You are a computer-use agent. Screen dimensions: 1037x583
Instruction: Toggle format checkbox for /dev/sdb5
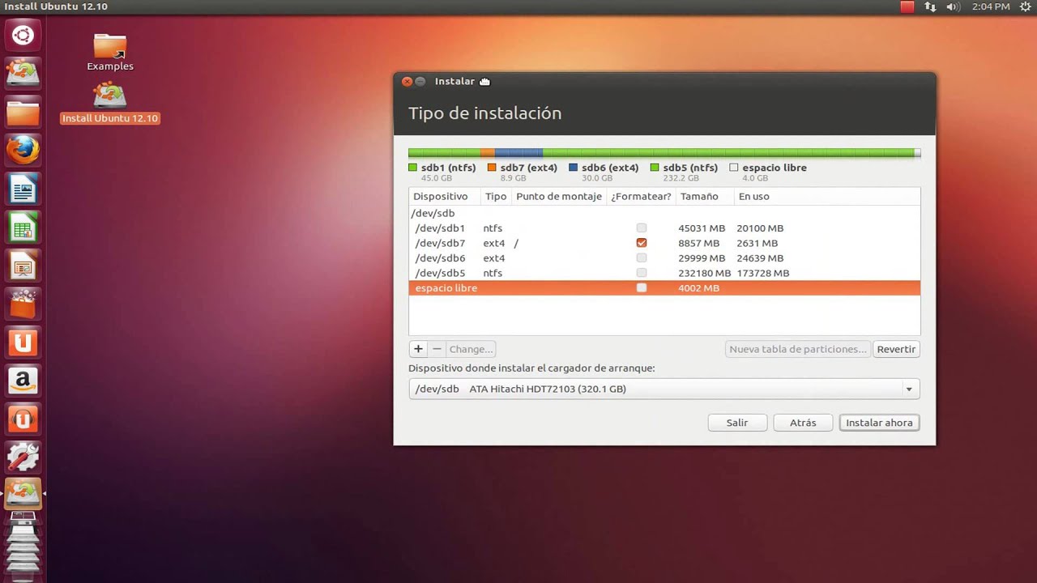(x=642, y=273)
